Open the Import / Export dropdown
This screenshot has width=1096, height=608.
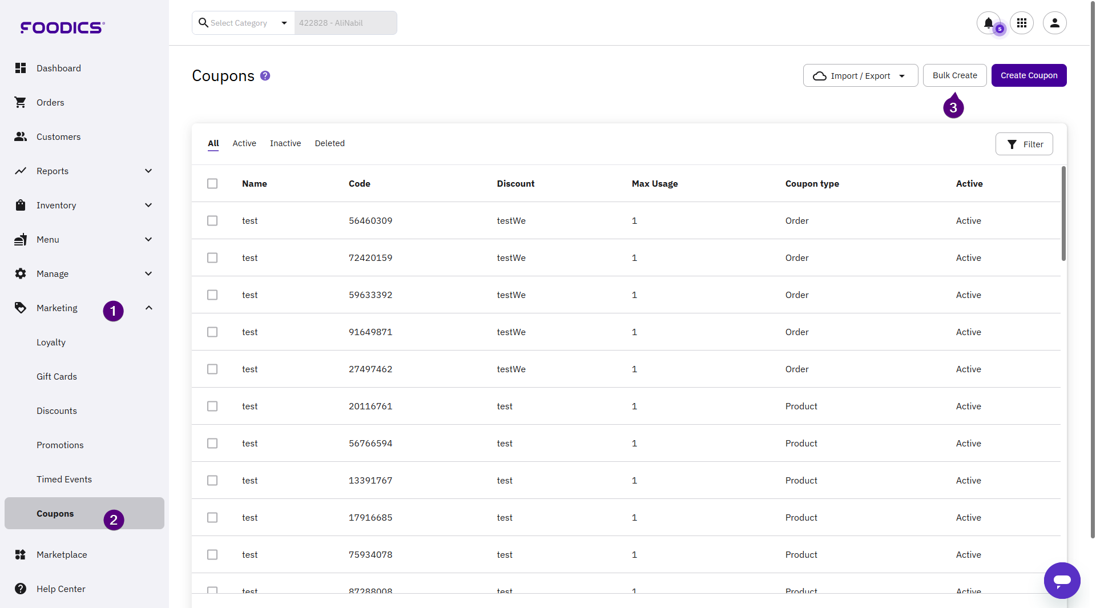(x=860, y=76)
